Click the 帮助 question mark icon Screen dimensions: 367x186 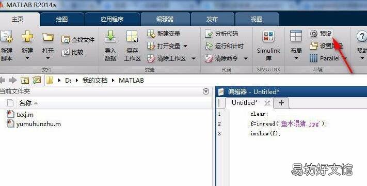point(362,37)
